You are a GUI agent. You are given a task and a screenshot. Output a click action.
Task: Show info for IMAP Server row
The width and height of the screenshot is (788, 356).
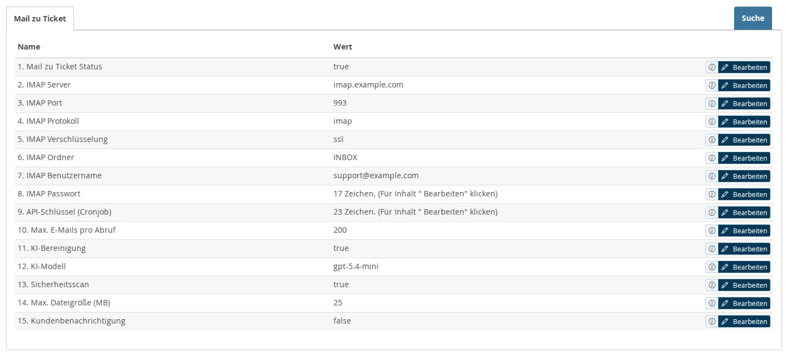pyautogui.click(x=712, y=85)
